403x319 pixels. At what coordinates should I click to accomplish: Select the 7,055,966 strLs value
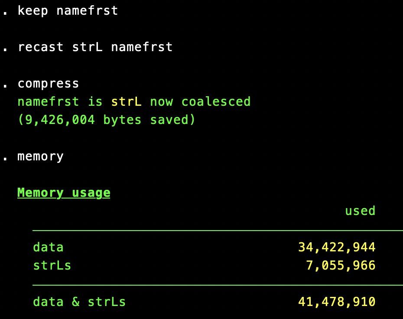(x=340, y=265)
